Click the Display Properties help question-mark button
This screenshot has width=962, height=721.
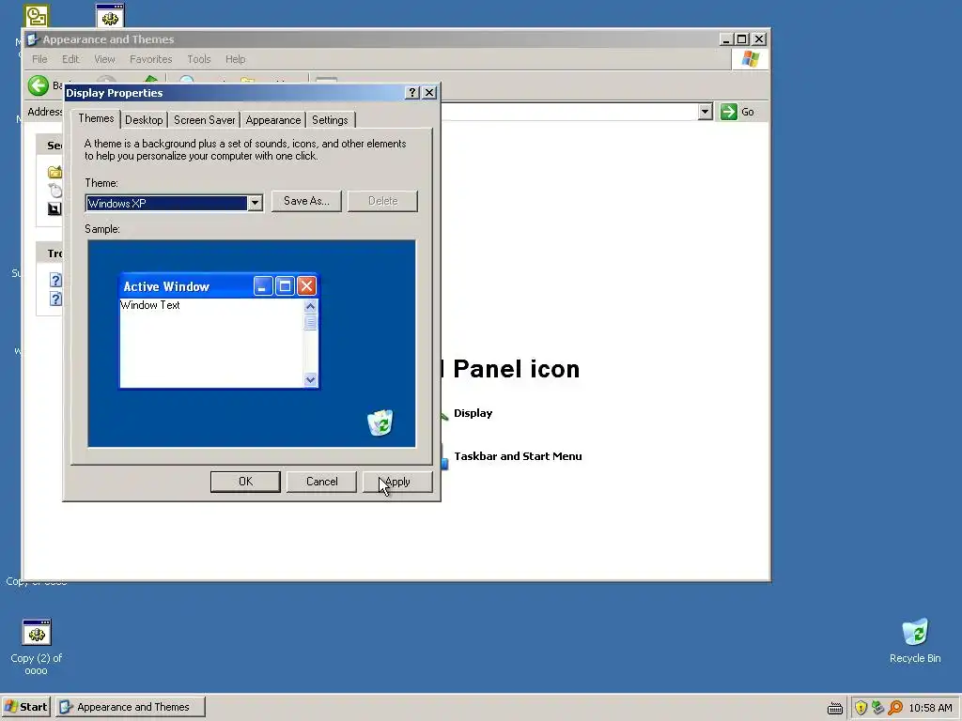coord(412,93)
